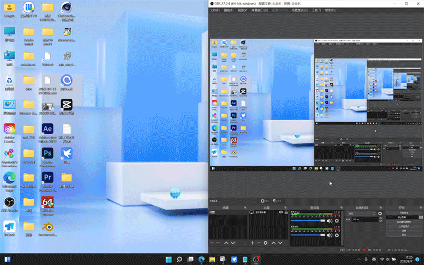
Task: Adjust the desktop audio volume slider
Action: pyautogui.click(x=308, y=221)
